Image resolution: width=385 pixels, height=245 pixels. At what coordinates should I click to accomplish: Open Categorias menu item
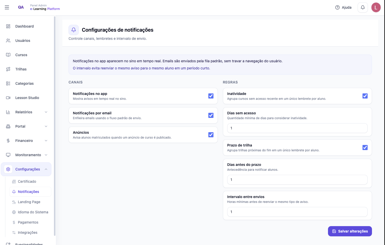[26, 83]
